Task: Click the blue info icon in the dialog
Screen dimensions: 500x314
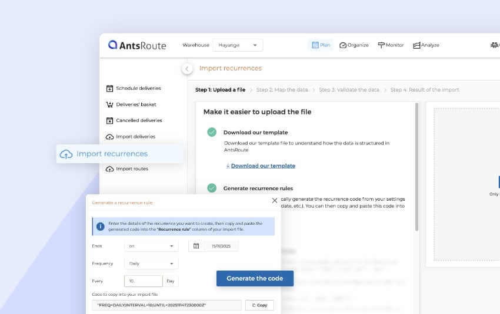Action: tap(101, 227)
